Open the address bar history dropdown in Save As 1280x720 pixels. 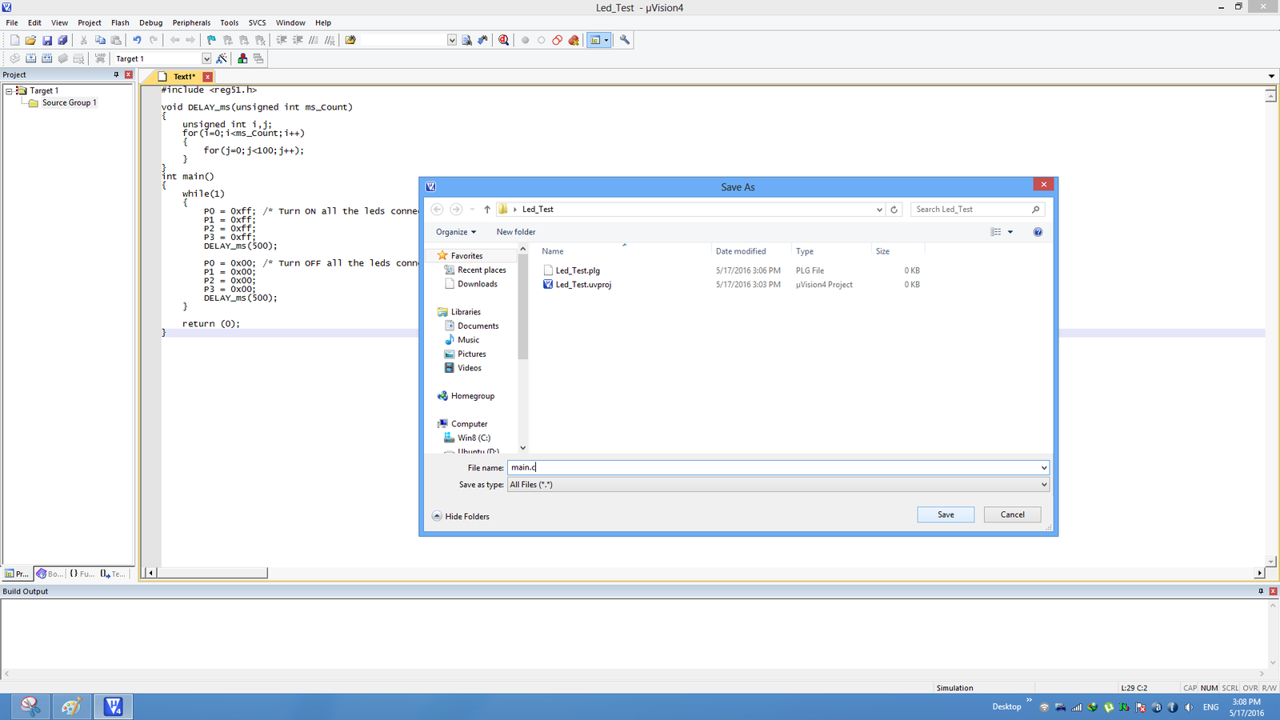click(879, 210)
